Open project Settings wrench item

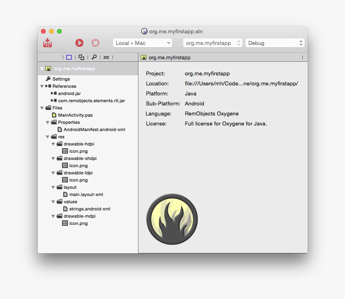pos(58,79)
